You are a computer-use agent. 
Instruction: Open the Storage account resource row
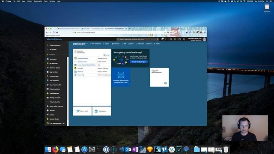[92, 58]
